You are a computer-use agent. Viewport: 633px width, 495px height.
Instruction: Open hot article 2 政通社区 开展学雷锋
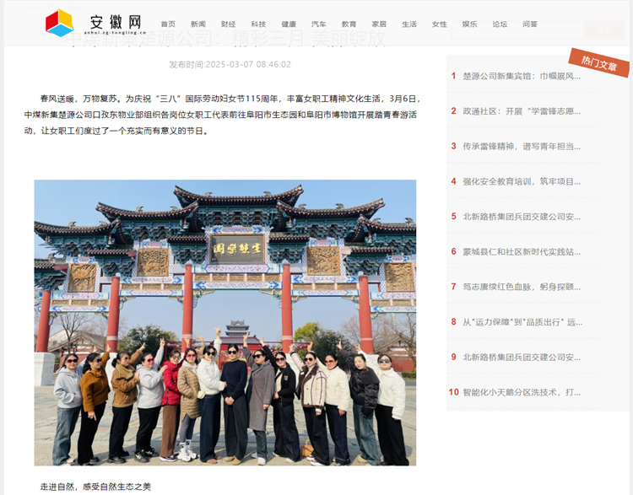tap(522, 111)
